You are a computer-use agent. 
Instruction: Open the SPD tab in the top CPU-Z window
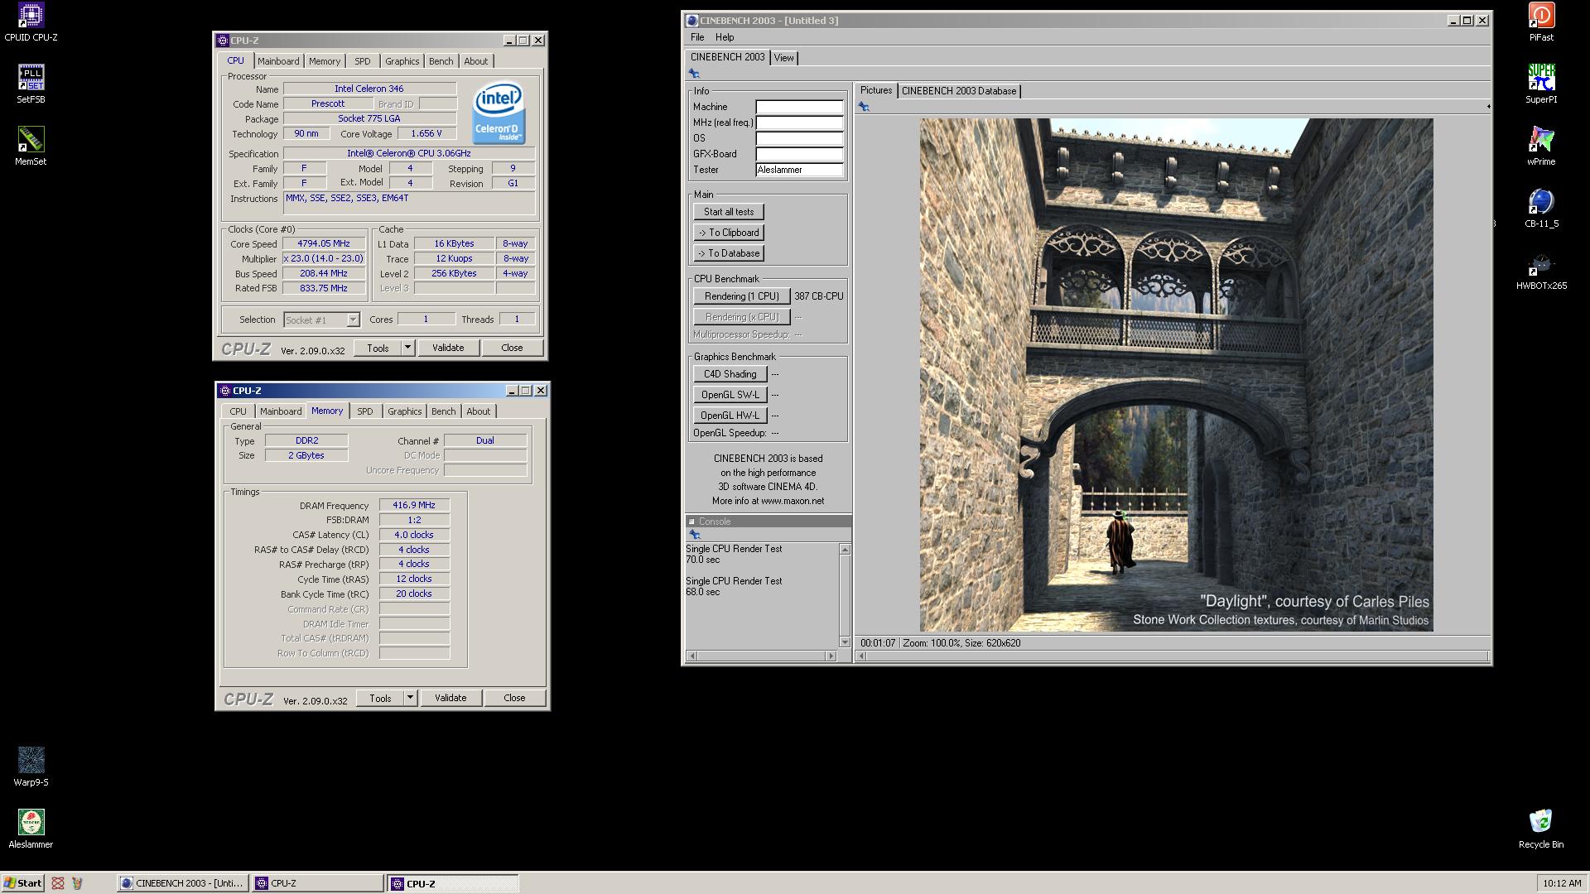point(363,61)
